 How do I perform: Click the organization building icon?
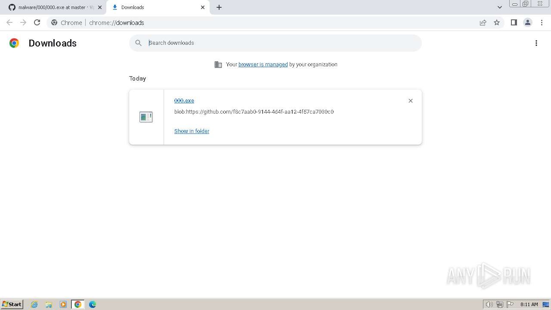(218, 65)
